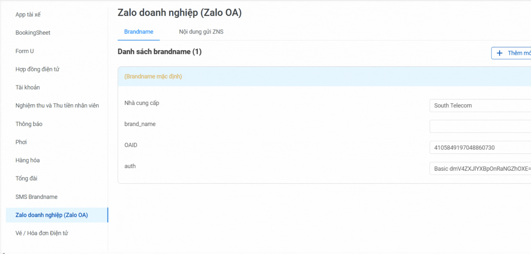Focus the OAID input field
The height and width of the screenshot is (254, 531).
[x=480, y=148]
